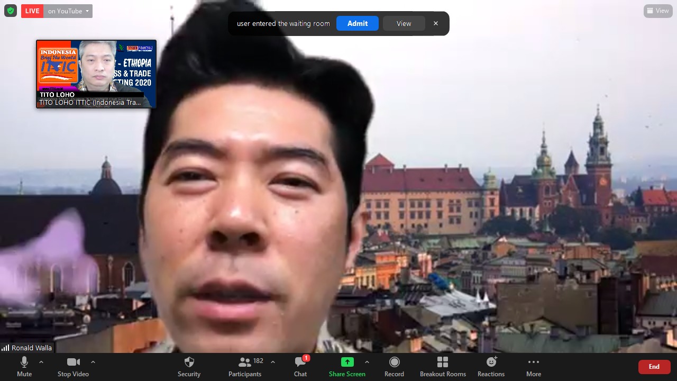Screen dimensions: 677x381
Task: Start recording with Record button
Action: (x=394, y=366)
